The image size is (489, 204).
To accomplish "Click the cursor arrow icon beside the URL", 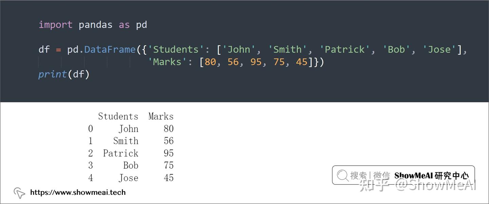I will coord(19,193).
